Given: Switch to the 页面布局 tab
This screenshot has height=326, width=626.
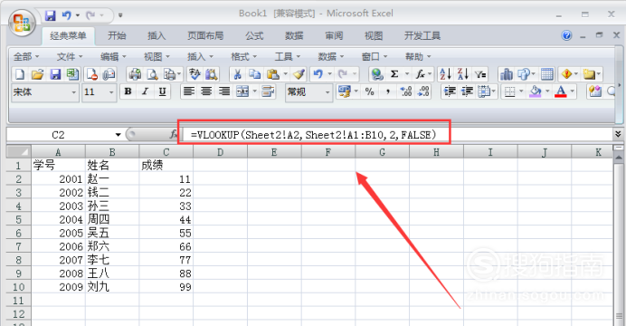Looking at the screenshot, I should [x=205, y=35].
